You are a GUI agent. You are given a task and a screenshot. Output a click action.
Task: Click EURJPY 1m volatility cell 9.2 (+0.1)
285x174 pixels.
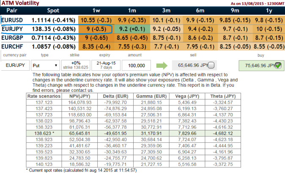click(x=132, y=29)
